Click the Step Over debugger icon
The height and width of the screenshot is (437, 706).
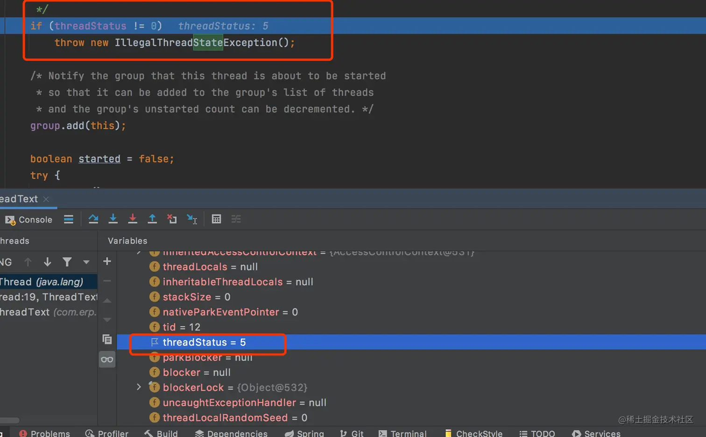93,219
